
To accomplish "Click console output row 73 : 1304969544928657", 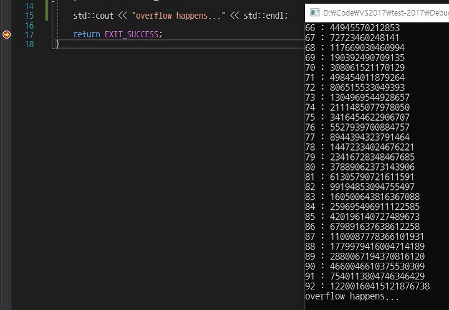I will coord(357,98).
